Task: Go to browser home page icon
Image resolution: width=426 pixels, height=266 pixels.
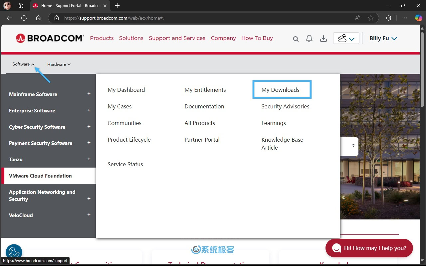Action: click(x=39, y=18)
